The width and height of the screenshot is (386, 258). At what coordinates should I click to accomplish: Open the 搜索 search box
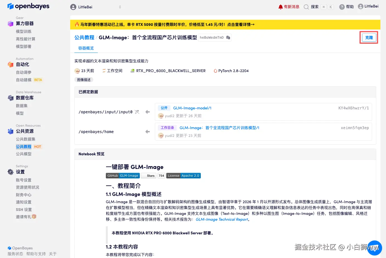319,7
